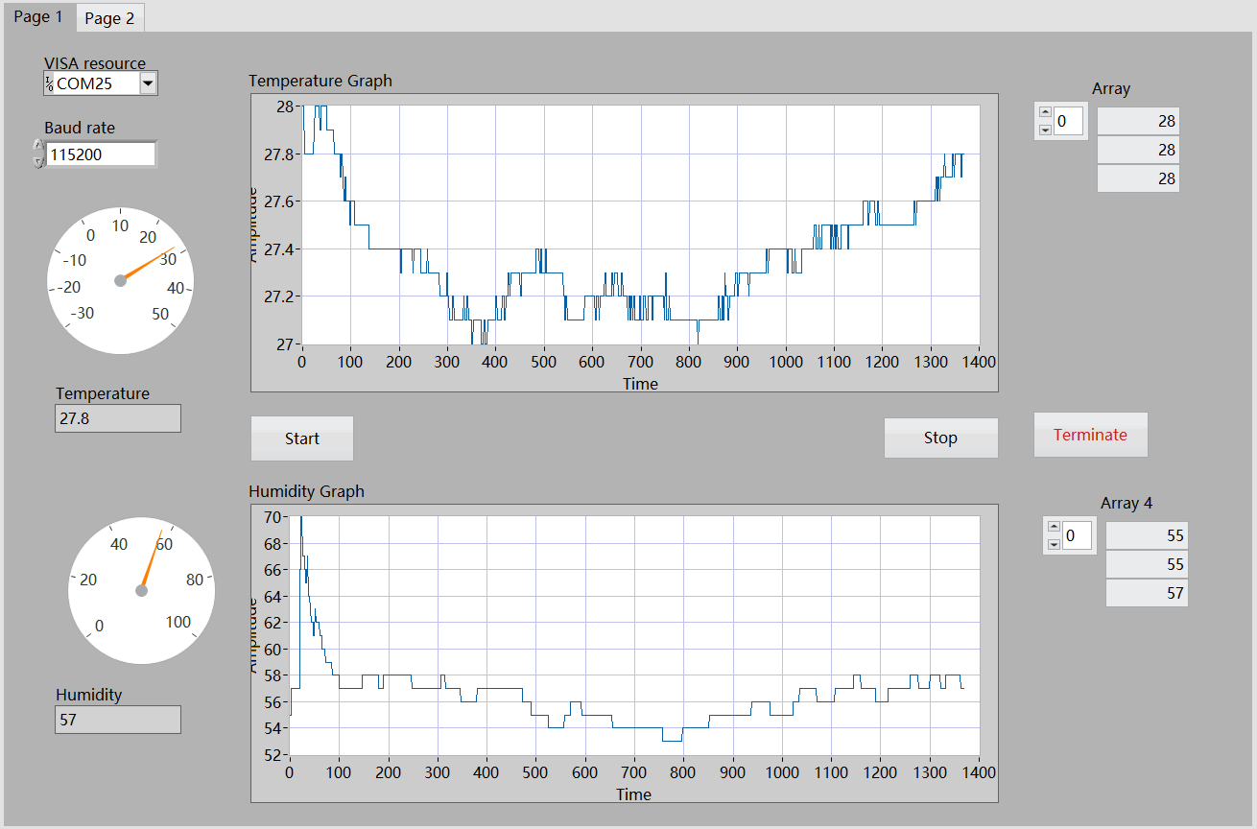Click the 'Humidity Graph' title label
Screen dimensions: 1257x829
307,491
